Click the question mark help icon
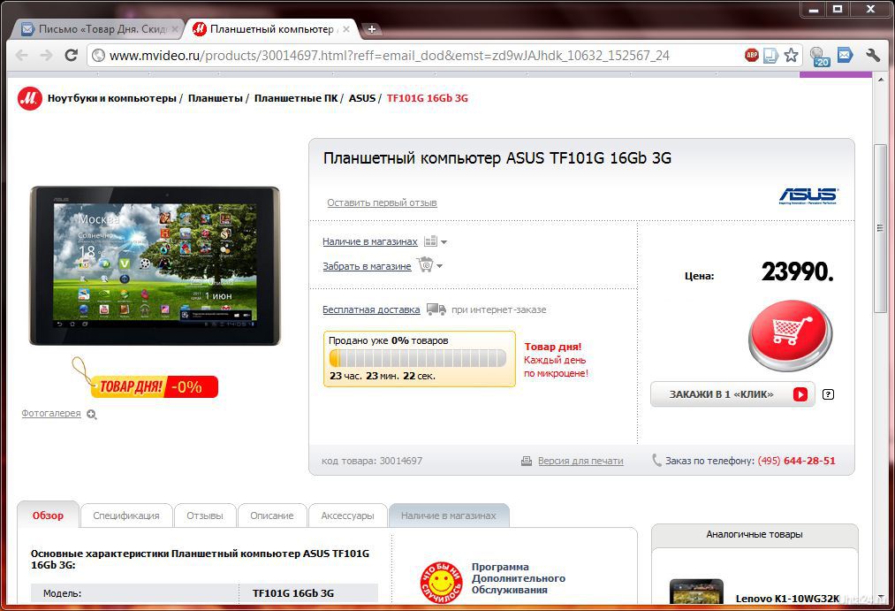Screen dimensions: 895x611 (x=828, y=394)
